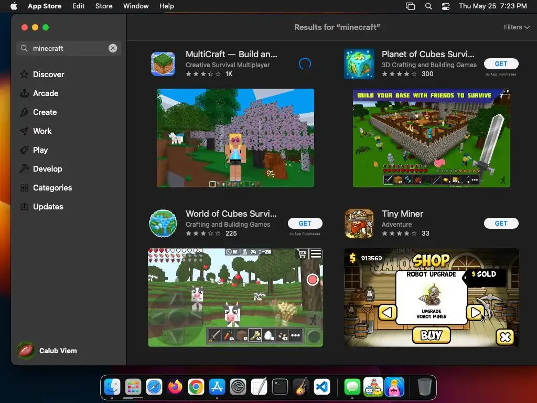The height and width of the screenshot is (403, 537).
Task: Open TextEdit from the Dock
Action: (259, 387)
